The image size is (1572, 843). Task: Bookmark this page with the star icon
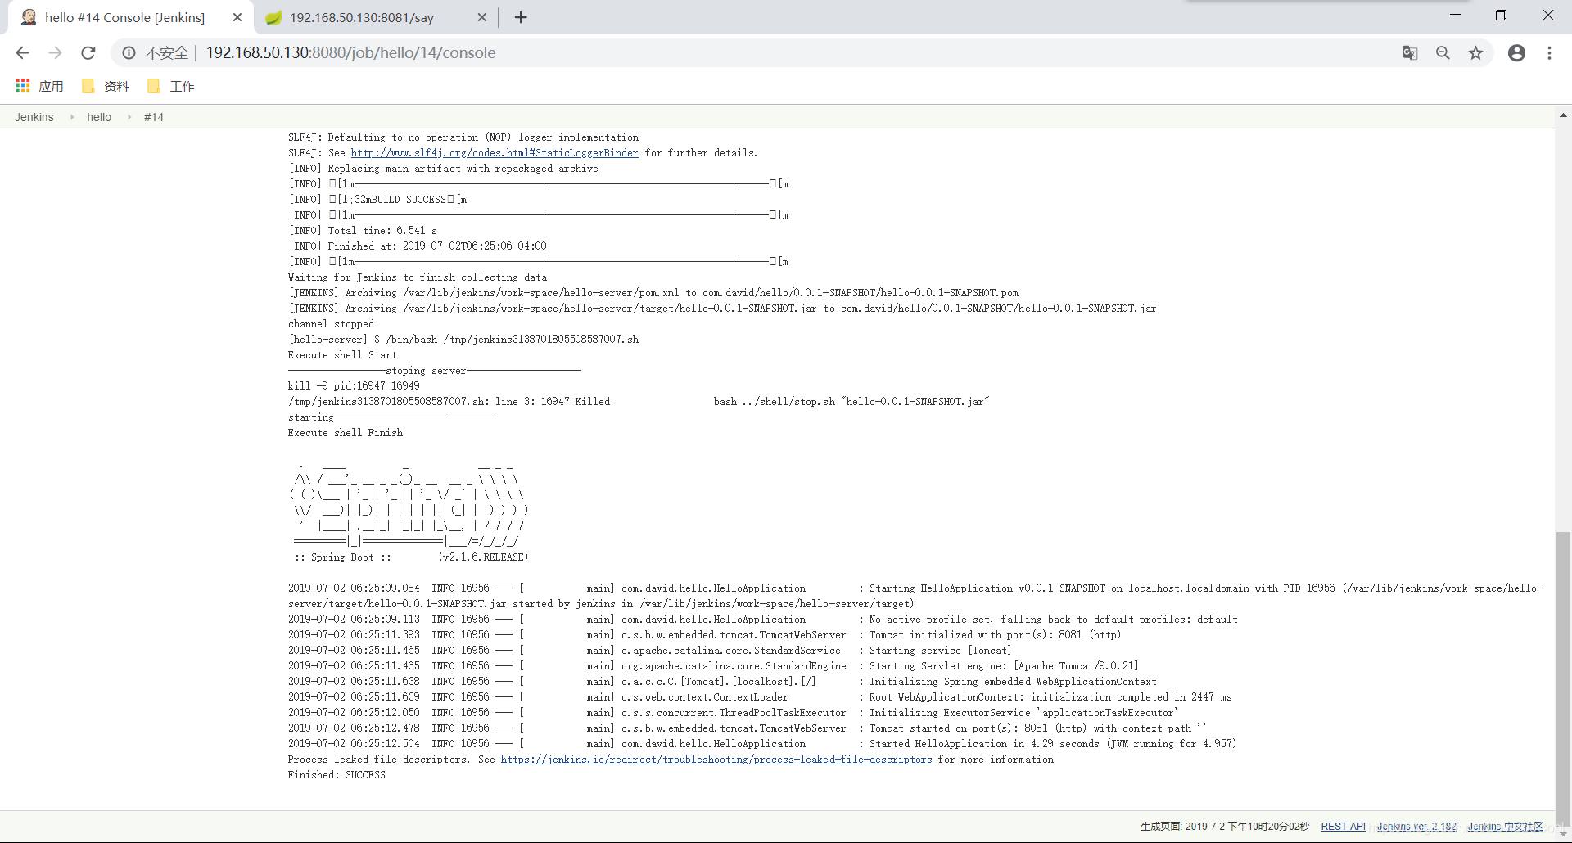pos(1475,52)
